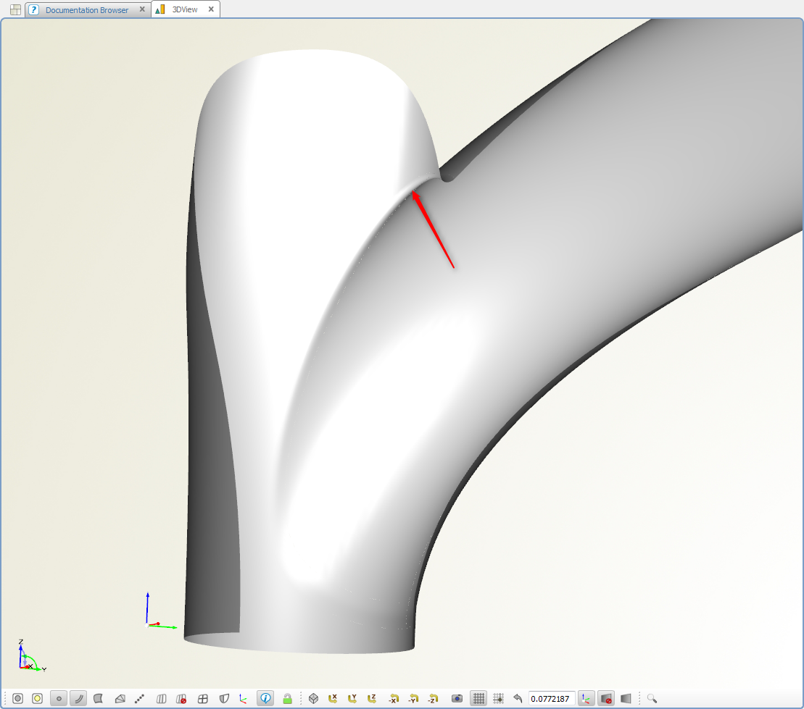Toggle the blue info button
Screen dimensions: 804x709
tap(265, 698)
